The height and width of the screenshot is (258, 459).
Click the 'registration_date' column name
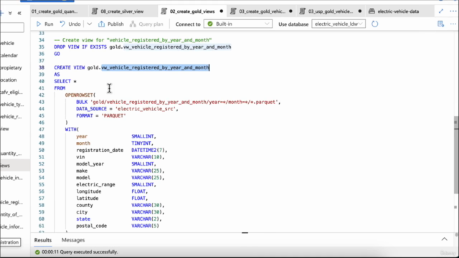pos(100,150)
